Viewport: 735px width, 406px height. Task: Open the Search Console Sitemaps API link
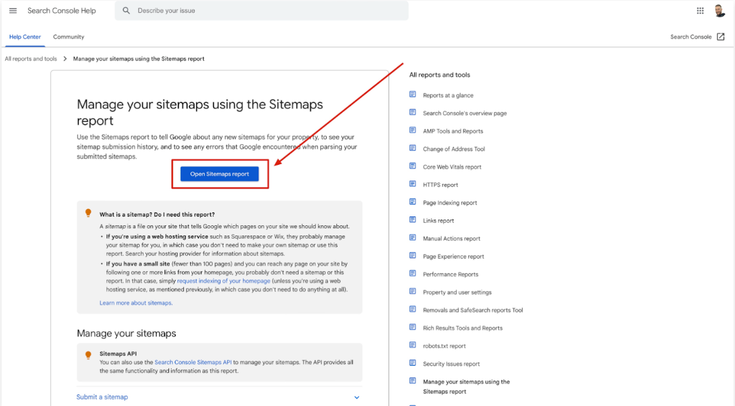tap(193, 362)
